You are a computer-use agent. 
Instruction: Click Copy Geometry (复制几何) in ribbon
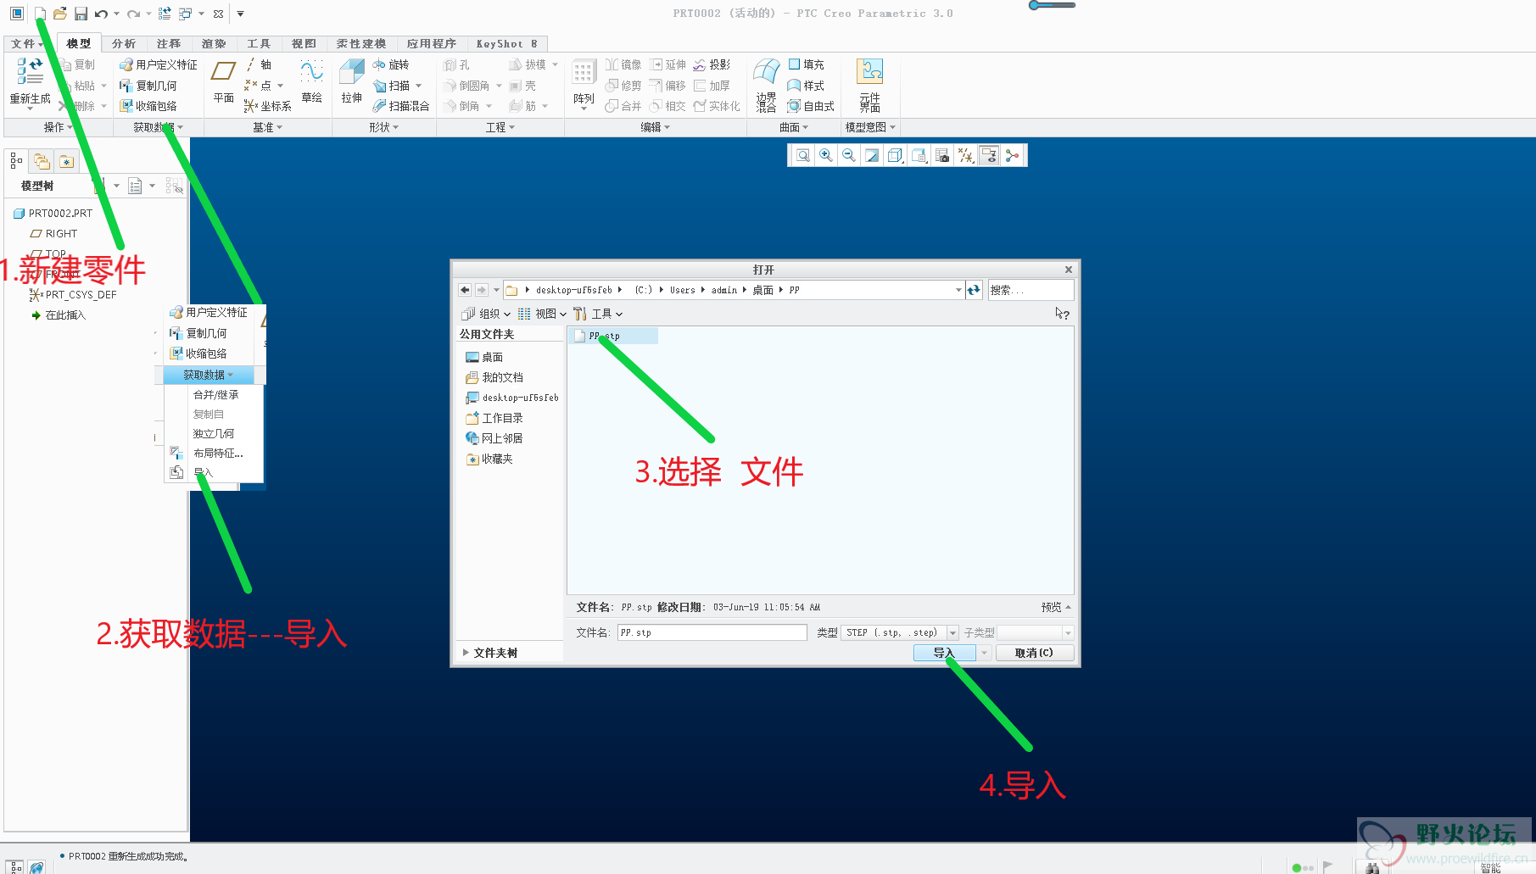click(x=148, y=86)
